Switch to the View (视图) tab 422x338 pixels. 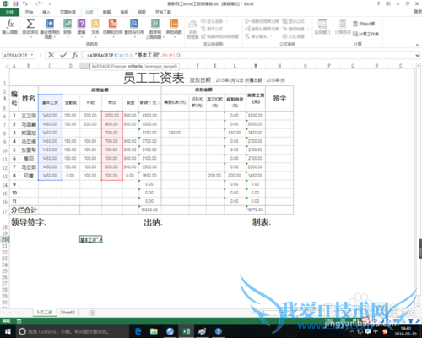pos(142,12)
